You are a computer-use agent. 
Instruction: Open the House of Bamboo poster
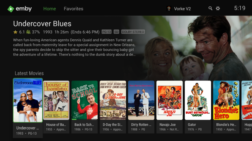coord(56,100)
